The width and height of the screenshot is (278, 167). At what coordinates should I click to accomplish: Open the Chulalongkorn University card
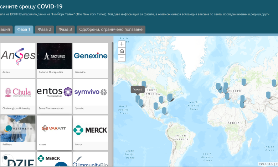click(18, 97)
